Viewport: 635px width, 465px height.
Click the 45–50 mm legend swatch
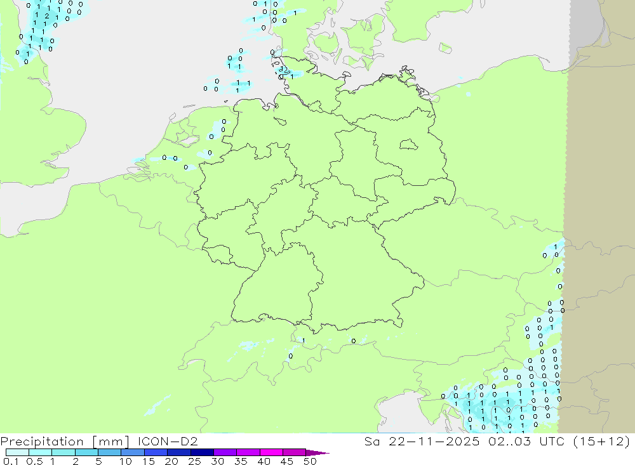pyautogui.click(x=295, y=452)
